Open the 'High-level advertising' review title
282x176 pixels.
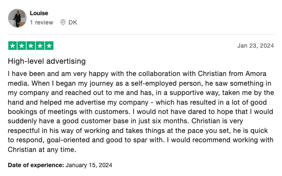(47, 61)
